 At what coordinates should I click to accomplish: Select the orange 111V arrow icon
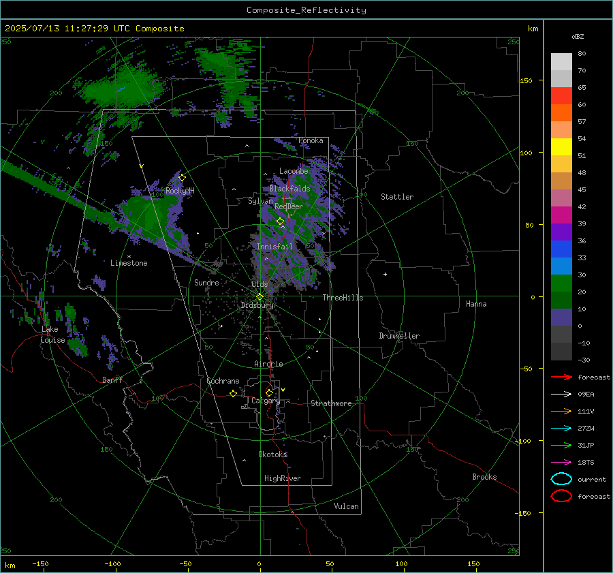coord(561,411)
